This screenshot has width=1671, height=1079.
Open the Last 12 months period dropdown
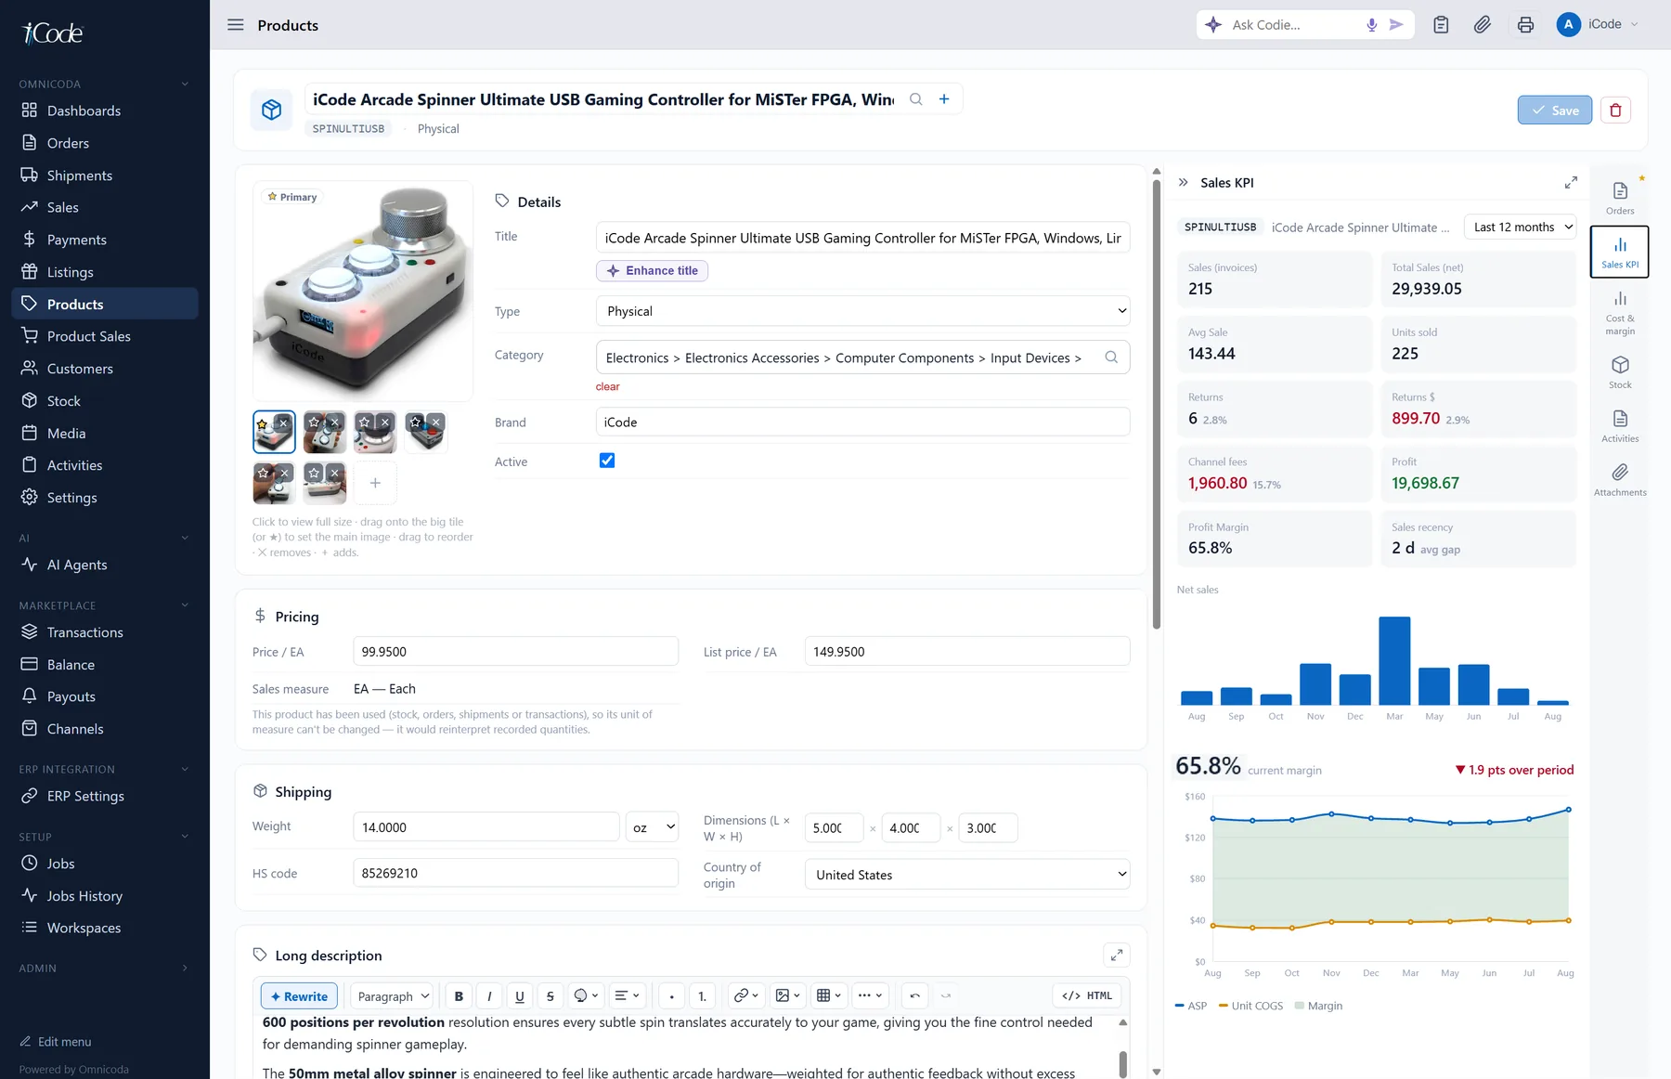[x=1520, y=227]
